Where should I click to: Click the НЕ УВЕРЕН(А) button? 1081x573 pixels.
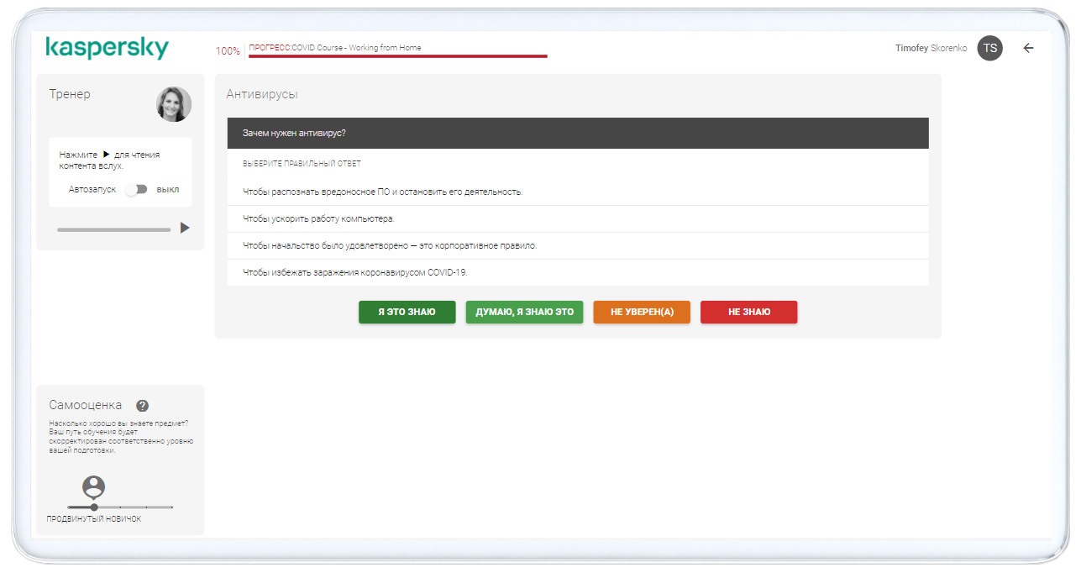pos(642,312)
